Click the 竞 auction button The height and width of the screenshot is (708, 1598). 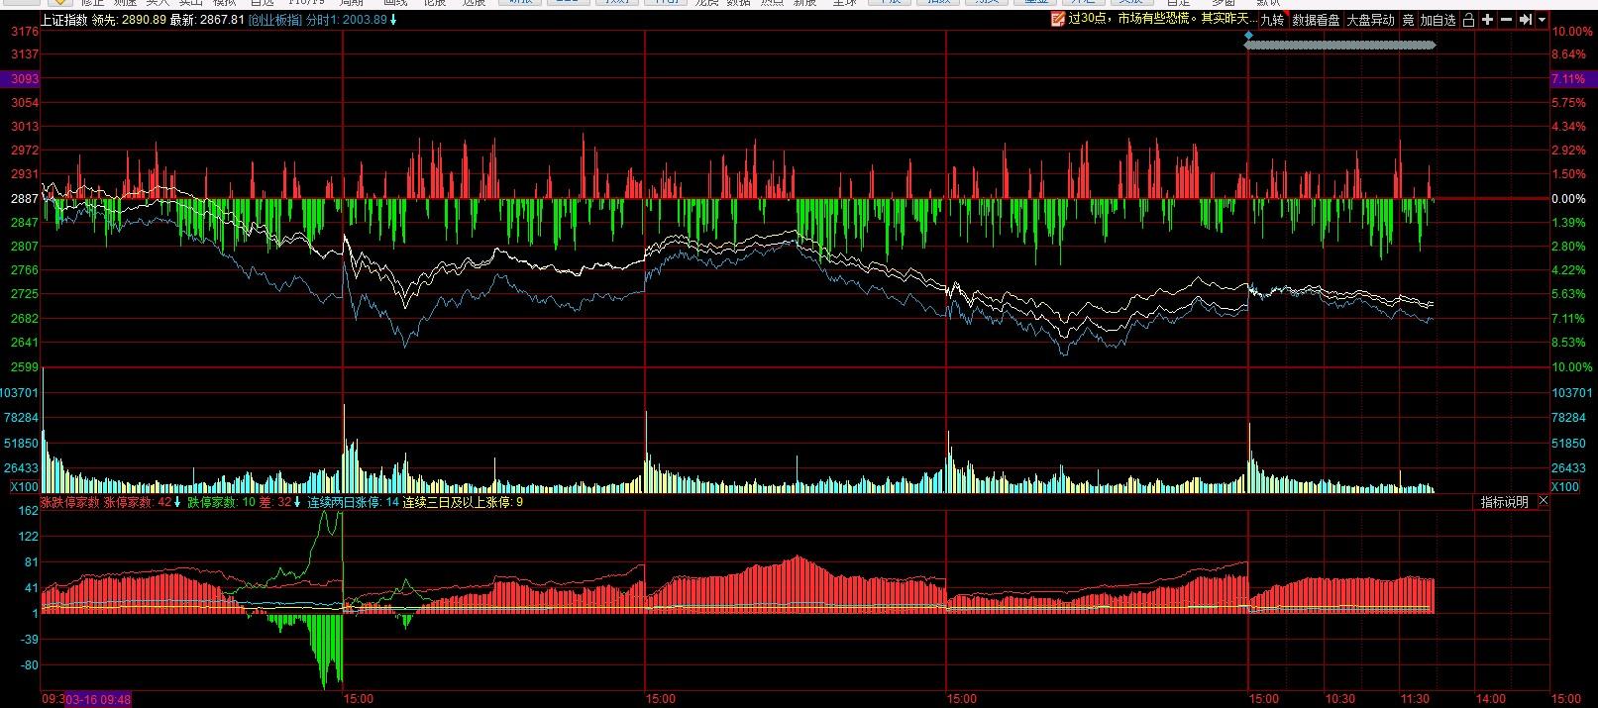point(1408,20)
